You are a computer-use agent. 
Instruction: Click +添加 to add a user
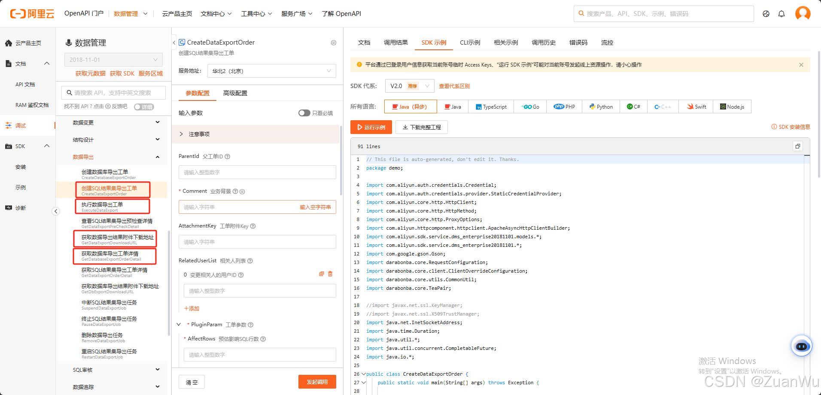coord(192,309)
